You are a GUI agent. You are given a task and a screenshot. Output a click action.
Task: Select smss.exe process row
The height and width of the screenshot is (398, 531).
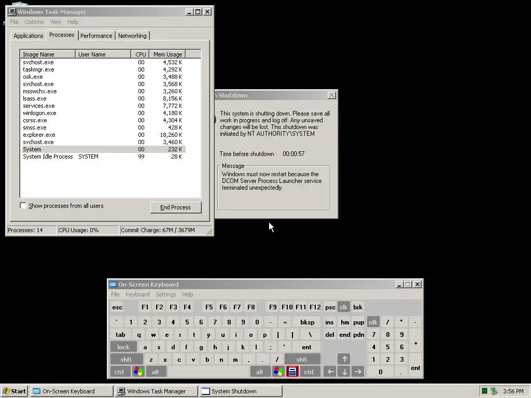pyautogui.click(x=103, y=127)
